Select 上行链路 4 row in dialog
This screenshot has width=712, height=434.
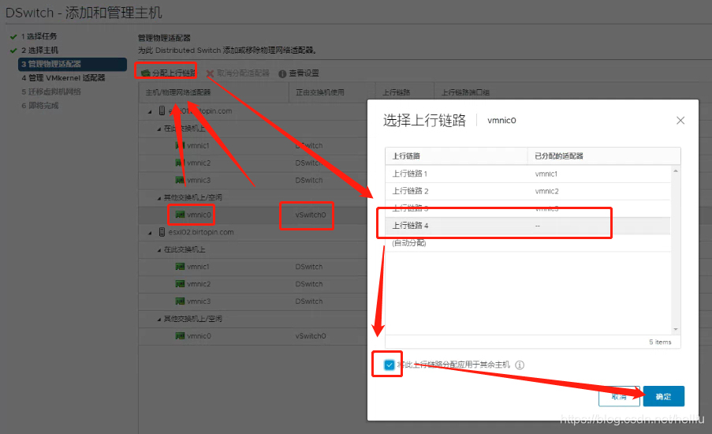pos(527,226)
